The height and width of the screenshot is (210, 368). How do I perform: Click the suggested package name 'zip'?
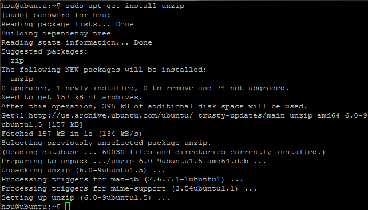(x=17, y=61)
